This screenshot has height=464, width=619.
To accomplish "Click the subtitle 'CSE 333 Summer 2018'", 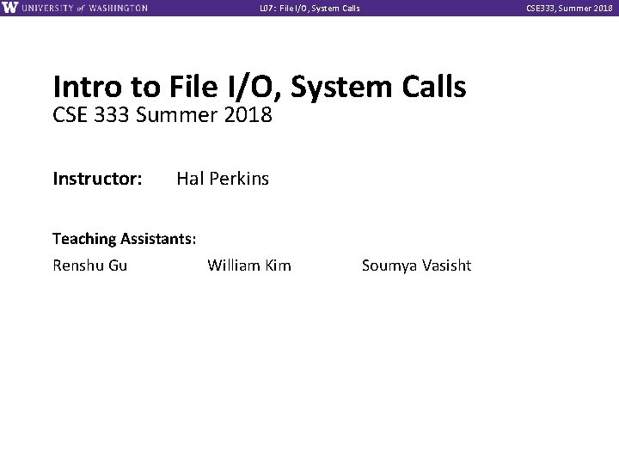I will point(162,115).
